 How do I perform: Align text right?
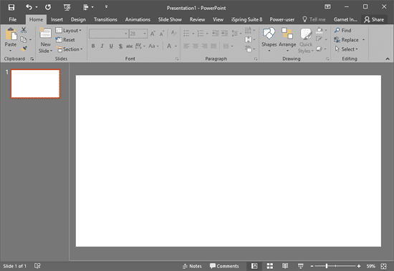coord(205,46)
